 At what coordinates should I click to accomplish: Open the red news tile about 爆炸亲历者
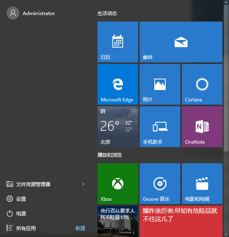pyautogui.click(x=181, y=221)
